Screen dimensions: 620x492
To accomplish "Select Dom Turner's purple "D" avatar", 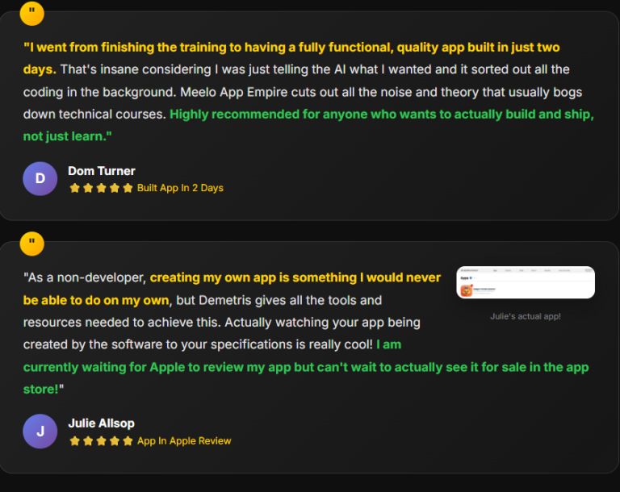I will (40, 179).
